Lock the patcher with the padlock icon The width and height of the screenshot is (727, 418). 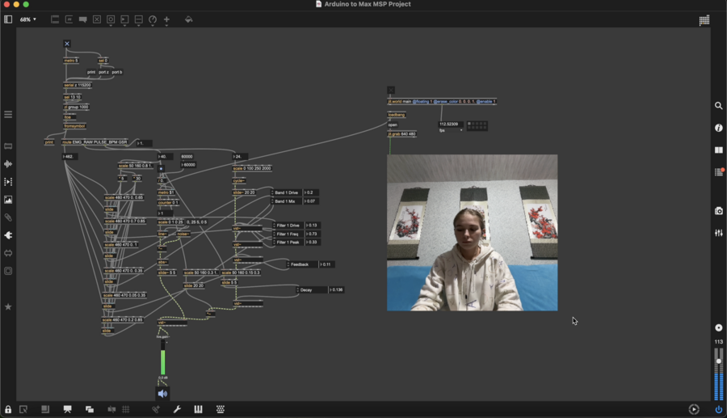coord(8,410)
